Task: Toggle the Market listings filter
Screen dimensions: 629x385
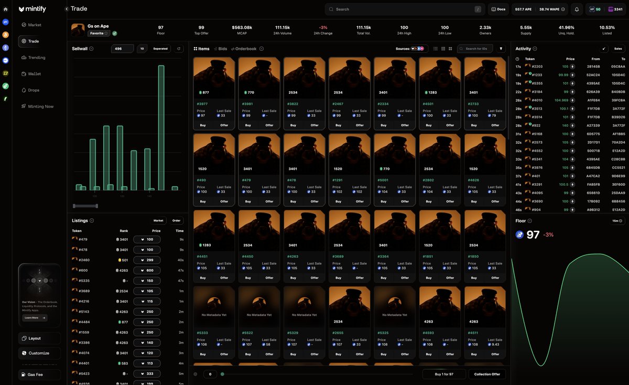Action: coord(158,221)
